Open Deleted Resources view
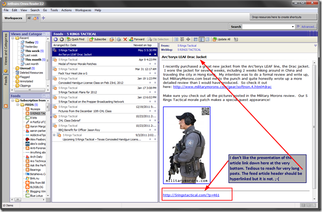The width and height of the screenshot is (322, 212). [x=29, y=72]
